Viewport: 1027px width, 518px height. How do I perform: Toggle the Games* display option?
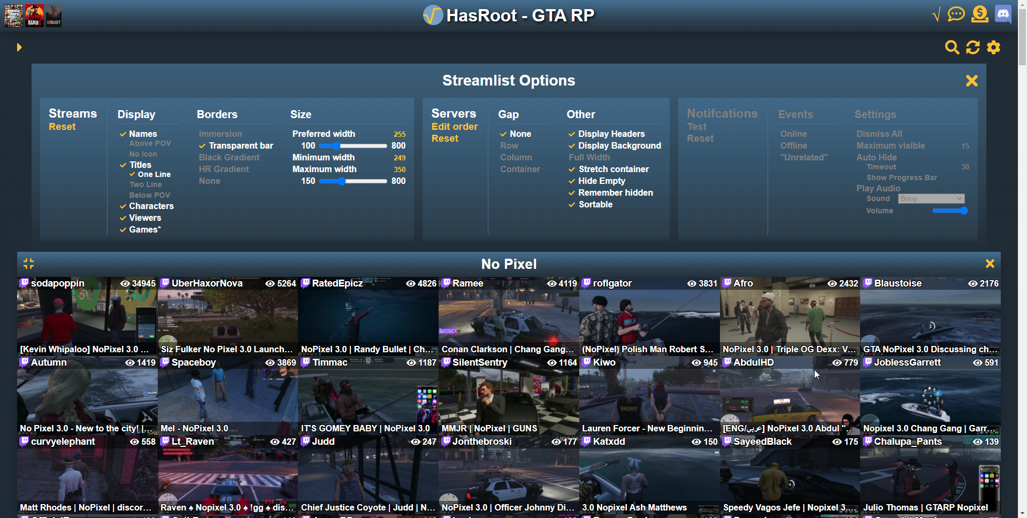coord(140,230)
